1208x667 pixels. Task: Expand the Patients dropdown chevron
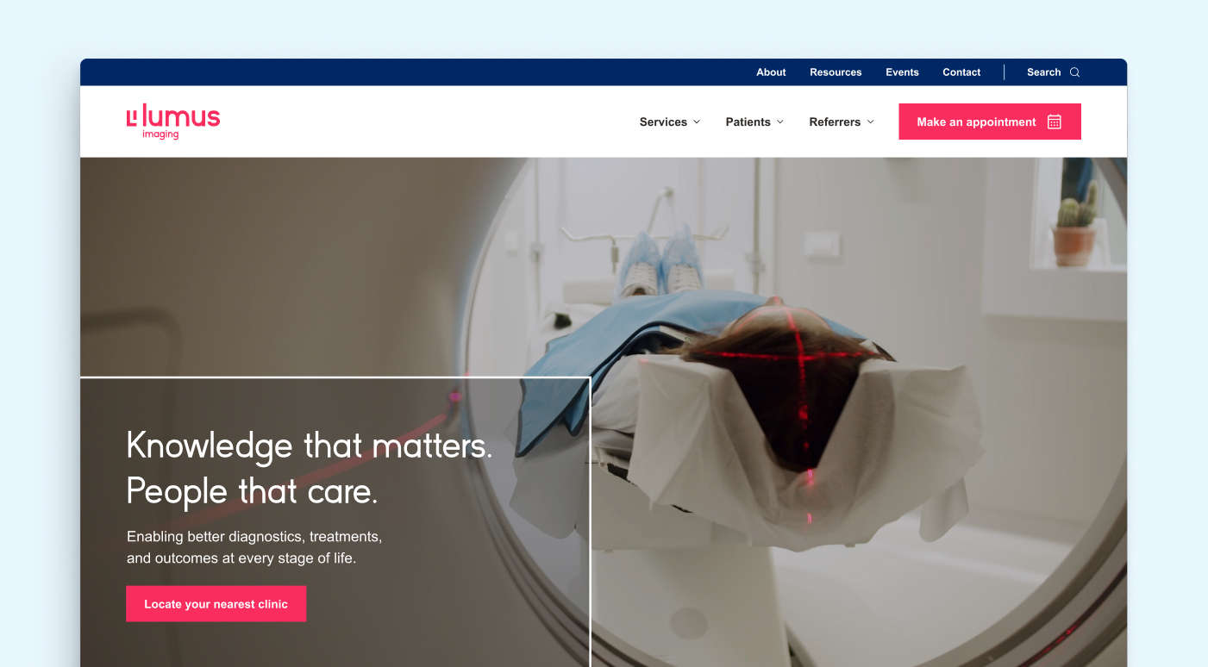(780, 122)
